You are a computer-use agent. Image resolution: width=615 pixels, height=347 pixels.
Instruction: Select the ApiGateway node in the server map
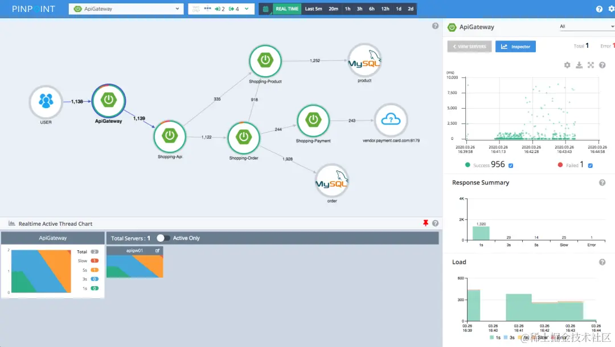click(x=109, y=100)
